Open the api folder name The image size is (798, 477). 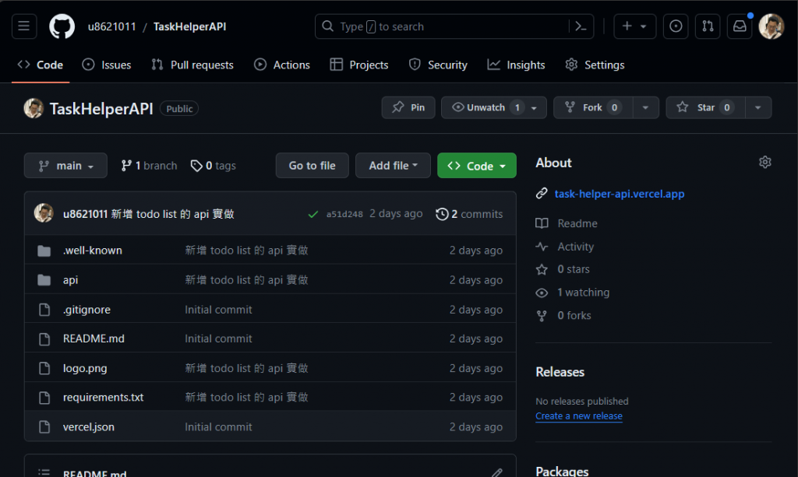(70, 280)
